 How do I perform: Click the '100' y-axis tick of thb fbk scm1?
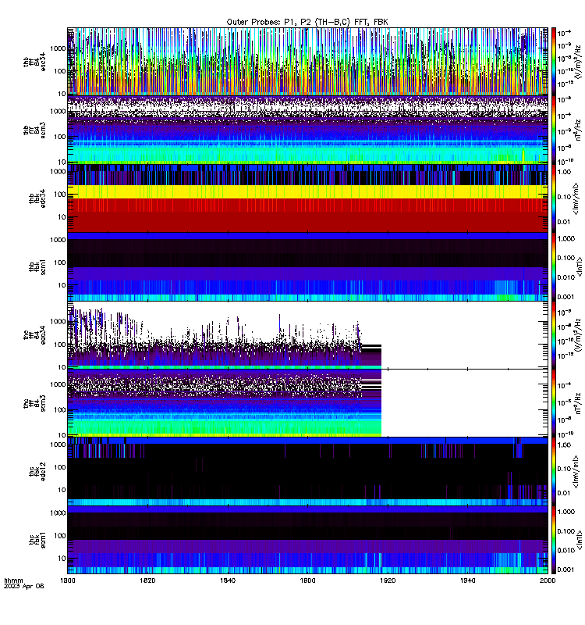(60, 262)
